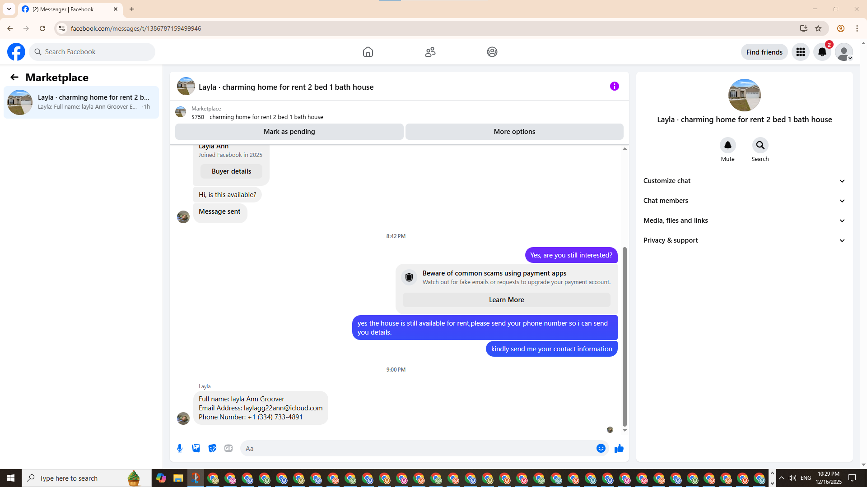Viewport: 867px width, 487px height.
Task: Open the Facebook logo home link
Action: point(16,52)
